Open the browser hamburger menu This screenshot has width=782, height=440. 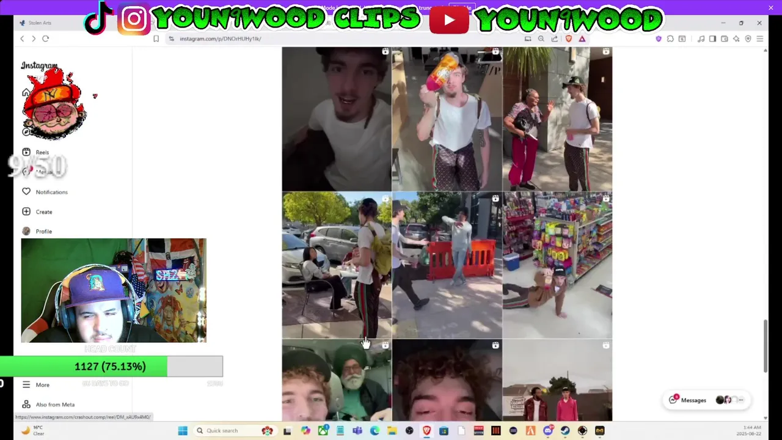[759, 38]
